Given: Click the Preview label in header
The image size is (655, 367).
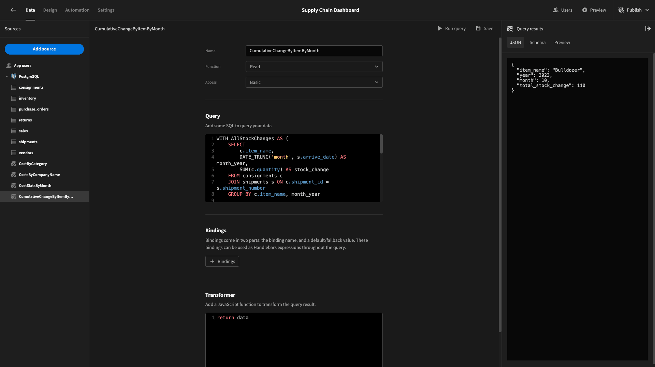Looking at the screenshot, I should pos(598,10).
